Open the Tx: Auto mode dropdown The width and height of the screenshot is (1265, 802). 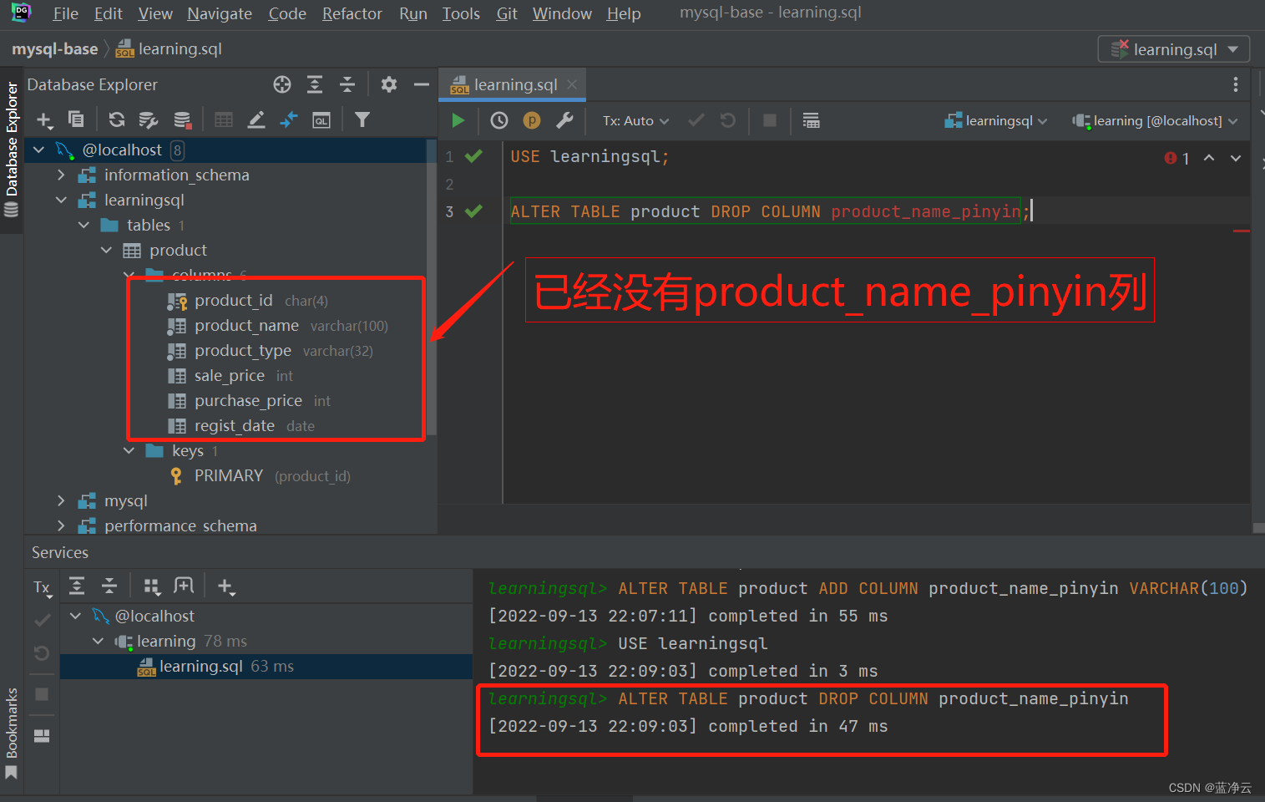pyautogui.click(x=636, y=120)
